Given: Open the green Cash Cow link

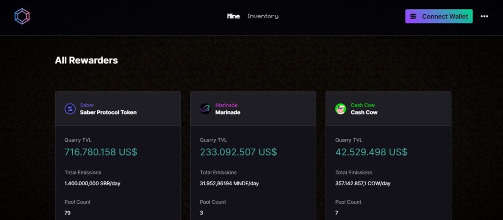Looking at the screenshot, I should (x=363, y=105).
